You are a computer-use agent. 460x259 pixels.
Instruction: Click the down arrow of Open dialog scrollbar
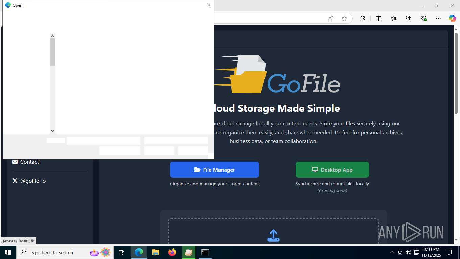coord(52,131)
